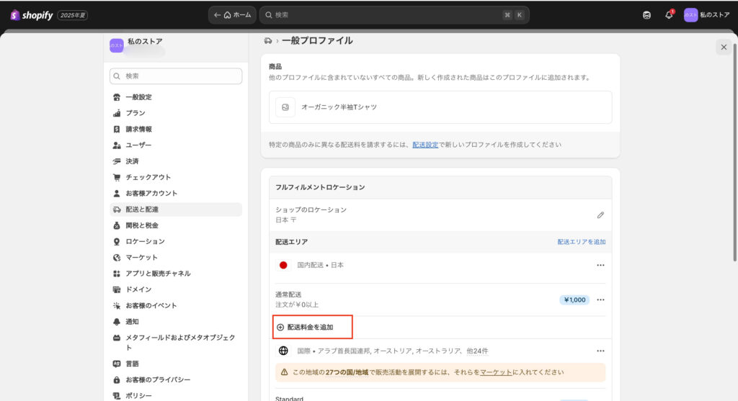Open more options for 国内配送 日本 zone
The height and width of the screenshot is (401, 738).
coord(600,265)
